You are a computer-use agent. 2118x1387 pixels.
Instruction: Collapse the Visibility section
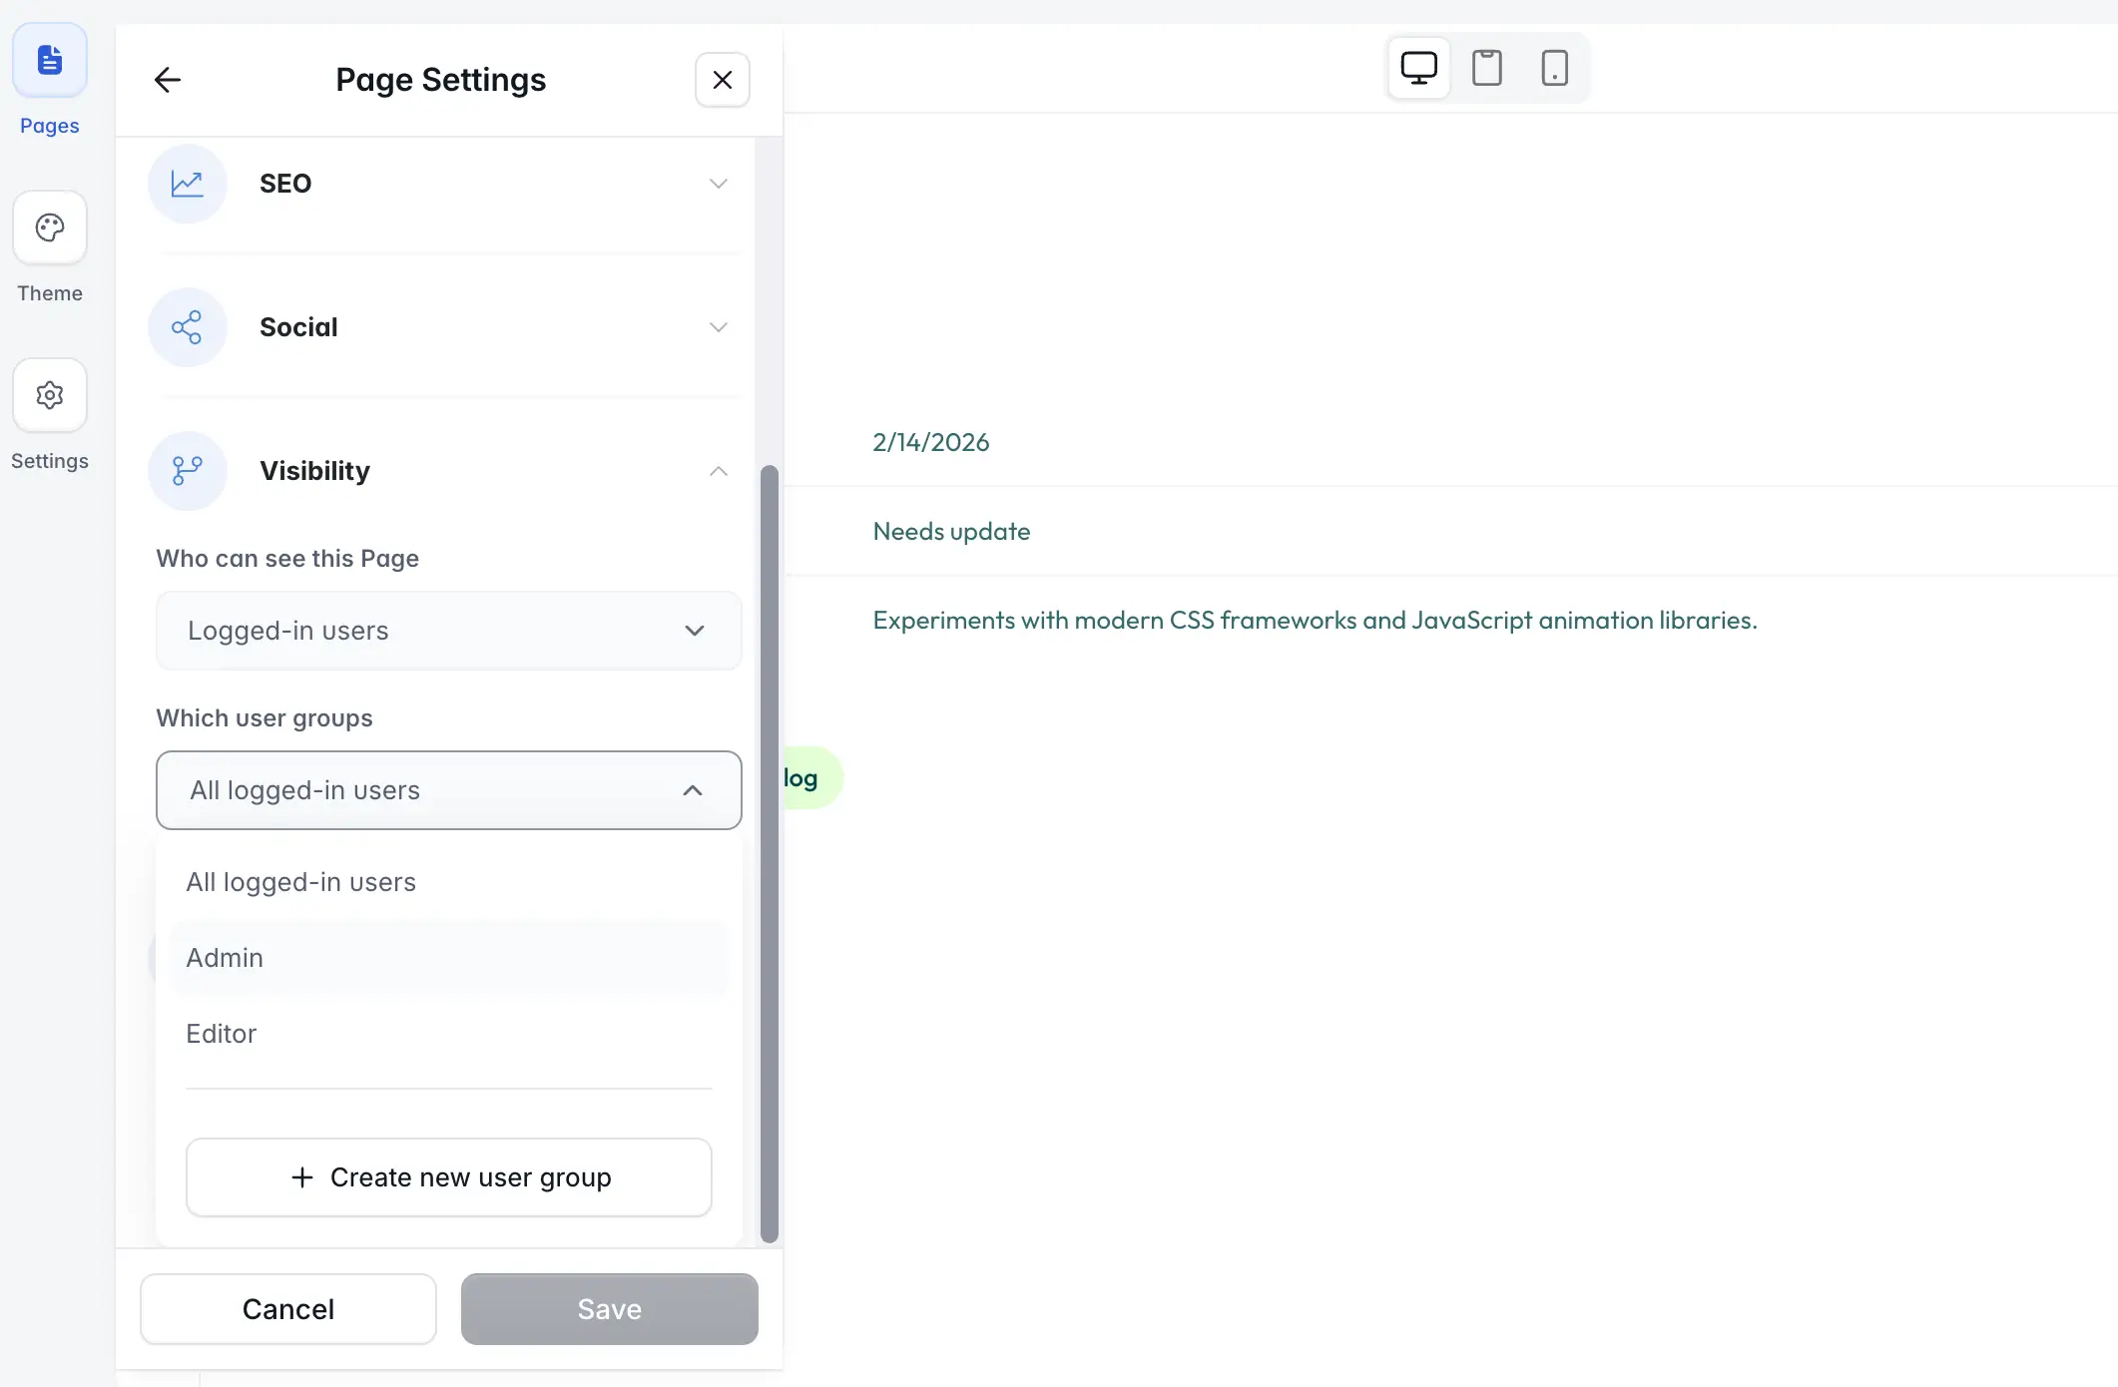718,471
